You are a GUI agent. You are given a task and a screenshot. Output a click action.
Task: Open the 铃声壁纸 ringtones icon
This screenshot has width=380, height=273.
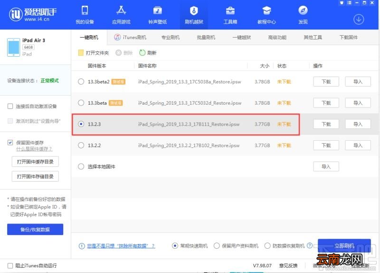158,10
